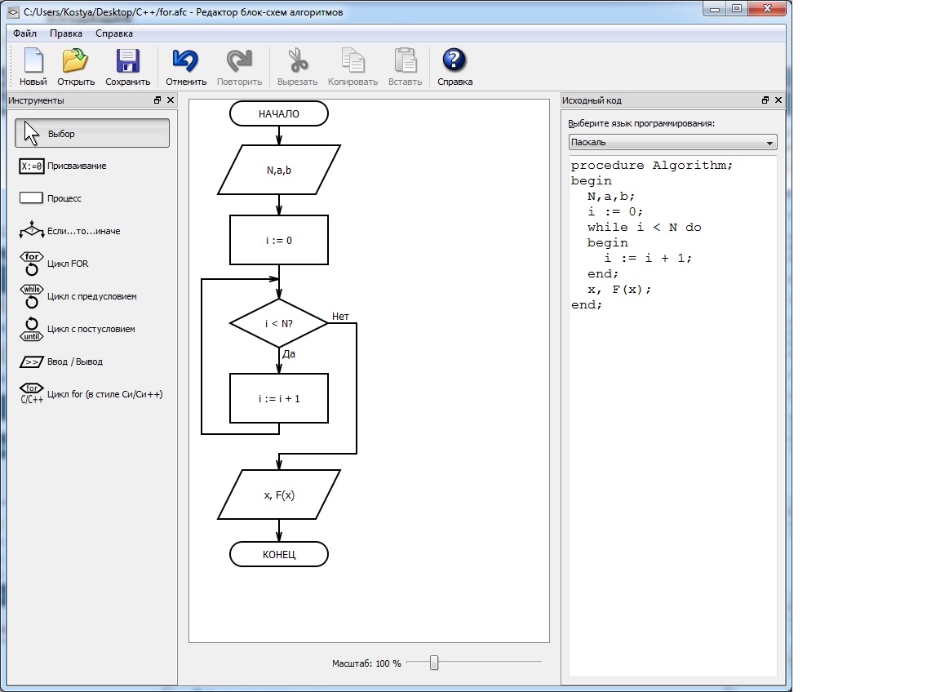Screen dimensions: 940x692
Task: Activate the Выбор selection tool
Action: [x=91, y=134]
